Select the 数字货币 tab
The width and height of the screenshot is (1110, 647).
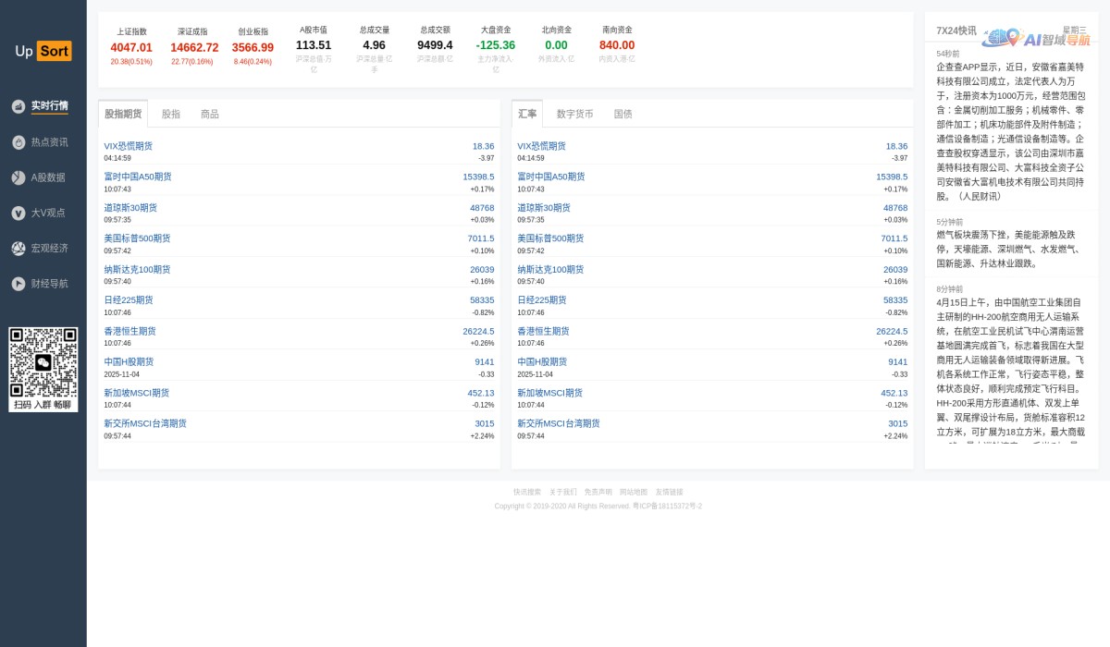click(x=574, y=115)
